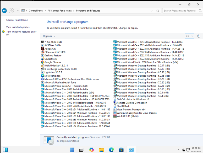Open View installed updates link
Screen dimensions: 203x153
[18, 27]
